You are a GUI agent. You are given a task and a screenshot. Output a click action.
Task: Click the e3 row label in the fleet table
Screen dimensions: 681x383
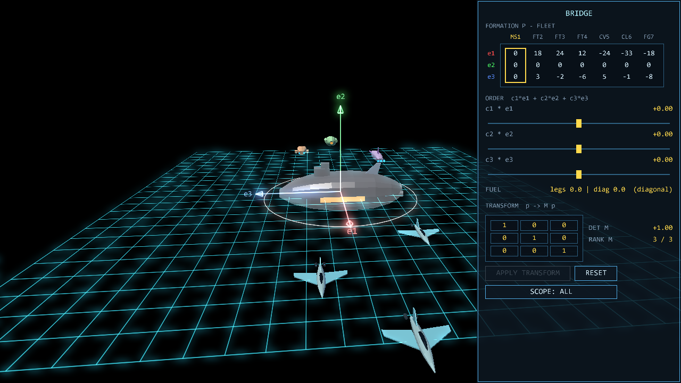[491, 77]
